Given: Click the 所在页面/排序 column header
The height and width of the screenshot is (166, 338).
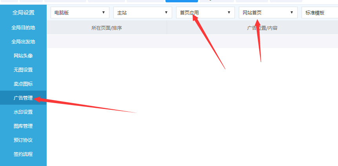Looking at the screenshot, I should coord(107,28).
